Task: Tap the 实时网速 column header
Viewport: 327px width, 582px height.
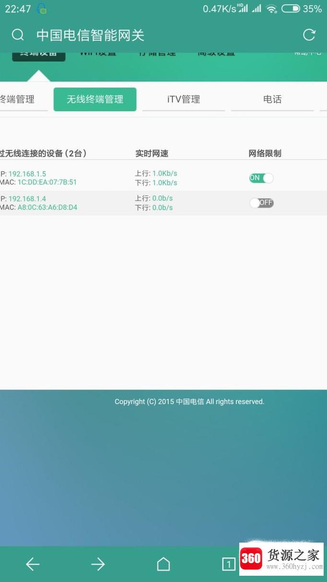Action: pyautogui.click(x=152, y=154)
